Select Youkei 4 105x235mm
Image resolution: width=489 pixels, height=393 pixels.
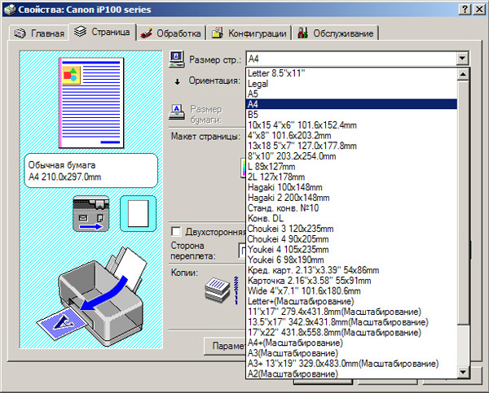[x=351, y=249]
